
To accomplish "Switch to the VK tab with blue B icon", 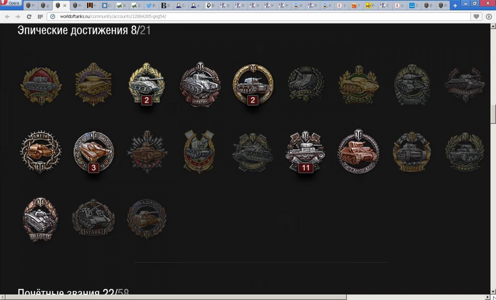I will 107,6.
